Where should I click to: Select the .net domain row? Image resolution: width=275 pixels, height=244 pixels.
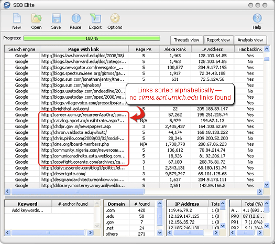129,228
